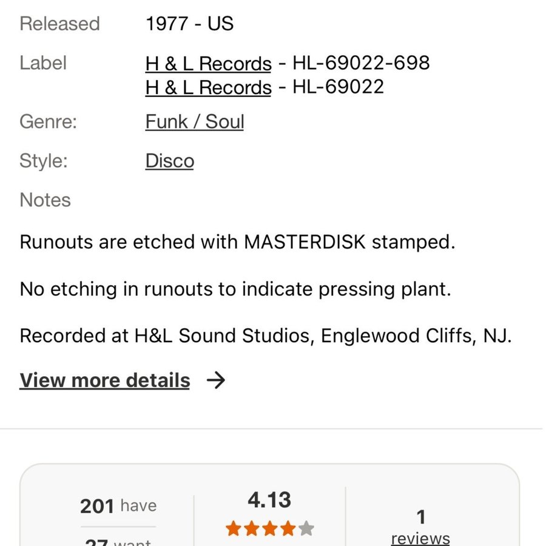This screenshot has width=546, height=546.
Task: Click the 1977 - US release text
Action: pos(189,24)
